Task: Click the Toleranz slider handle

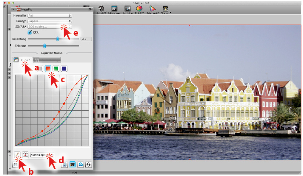Action: pos(44,45)
